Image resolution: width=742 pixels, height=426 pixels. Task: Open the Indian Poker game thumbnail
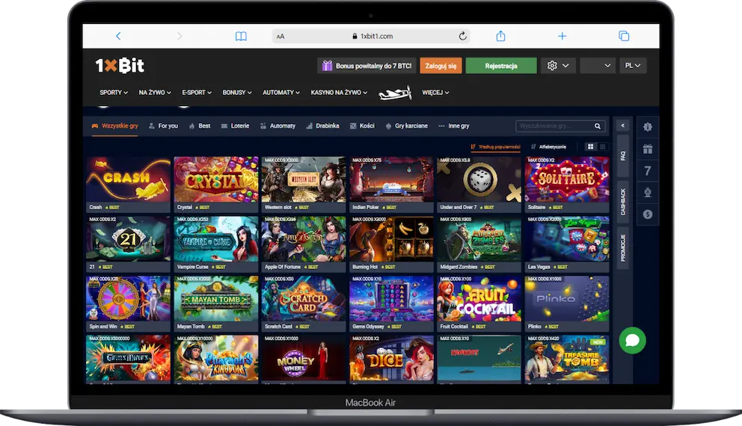(x=391, y=179)
